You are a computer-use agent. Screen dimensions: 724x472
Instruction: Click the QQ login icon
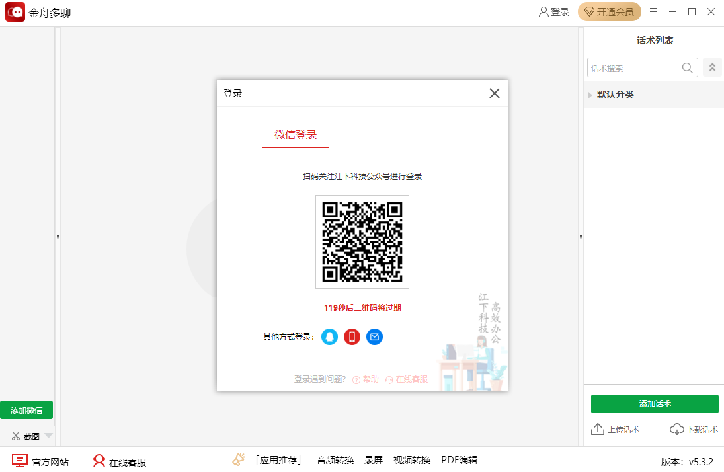click(329, 337)
